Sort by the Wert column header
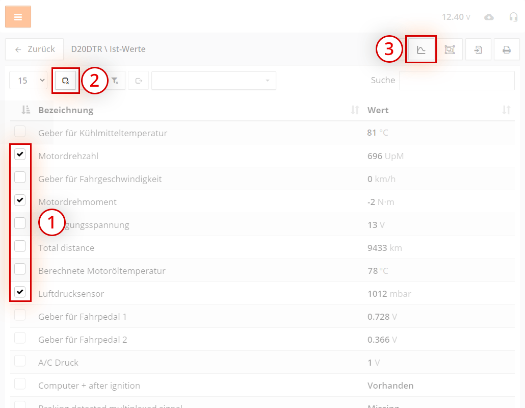 pyautogui.click(x=378, y=110)
